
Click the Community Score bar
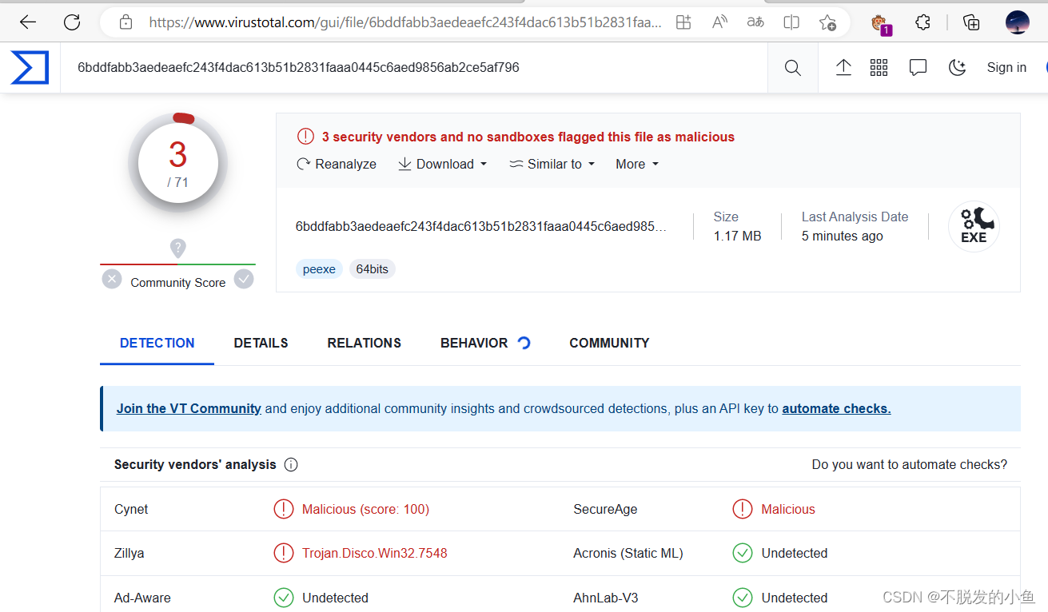pyautogui.click(x=177, y=264)
